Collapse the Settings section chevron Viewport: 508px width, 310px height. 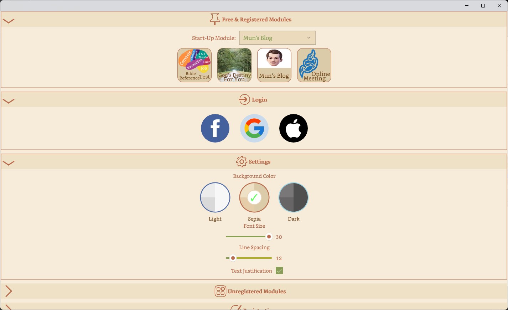coord(9,163)
